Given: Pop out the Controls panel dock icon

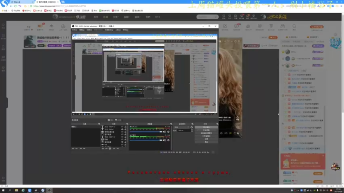Looking at the screenshot, I should [217, 124].
